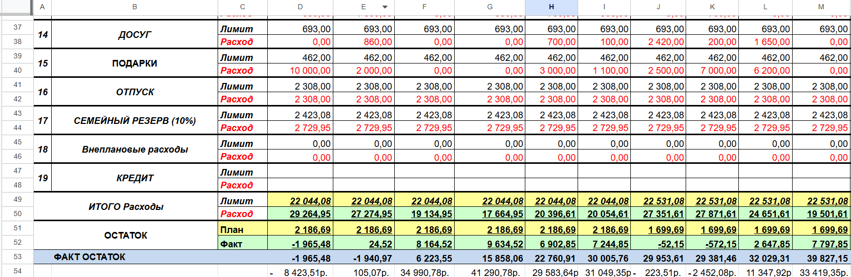Click the Внеплановые расходы cell
This screenshot has width=851, height=277.
135,150
